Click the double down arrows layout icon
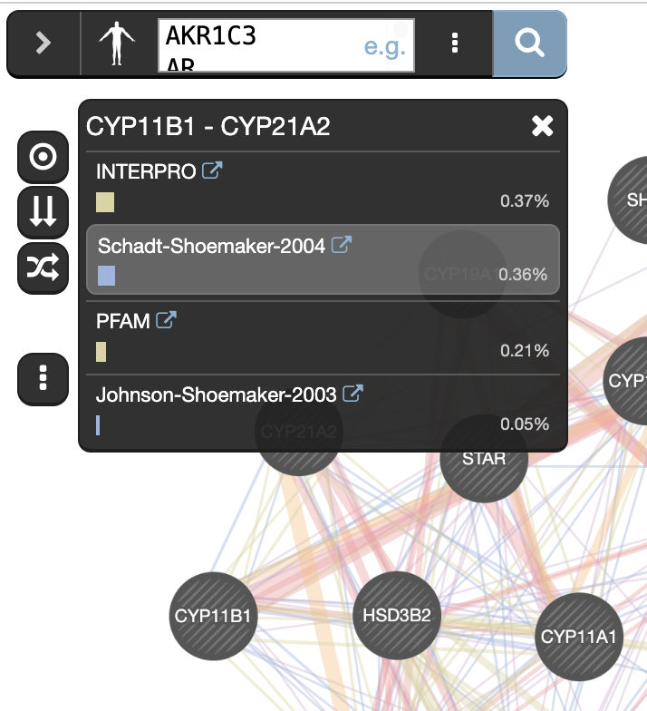The height and width of the screenshot is (711, 647). click(43, 211)
